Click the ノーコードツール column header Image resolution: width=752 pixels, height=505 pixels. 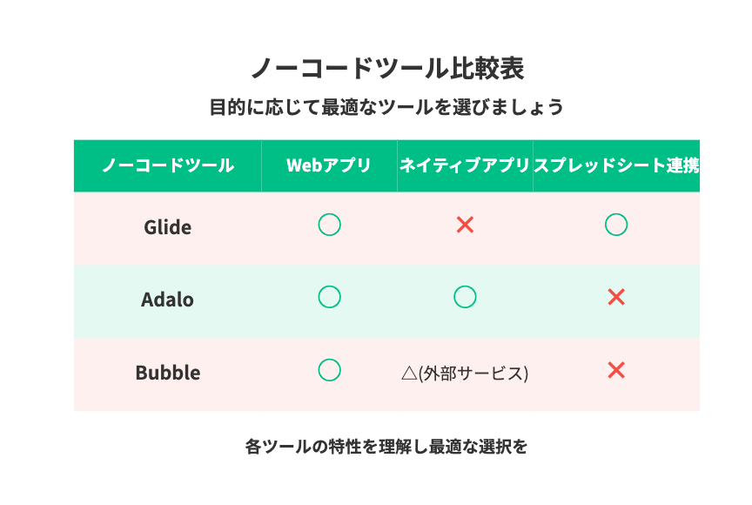(x=168, y=165)
